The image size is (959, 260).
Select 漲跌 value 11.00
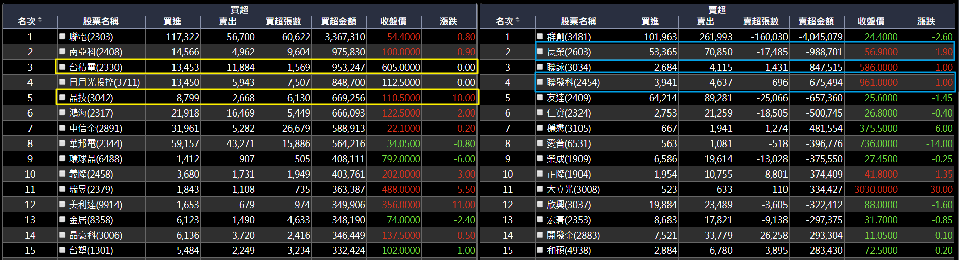coord(463,205)
